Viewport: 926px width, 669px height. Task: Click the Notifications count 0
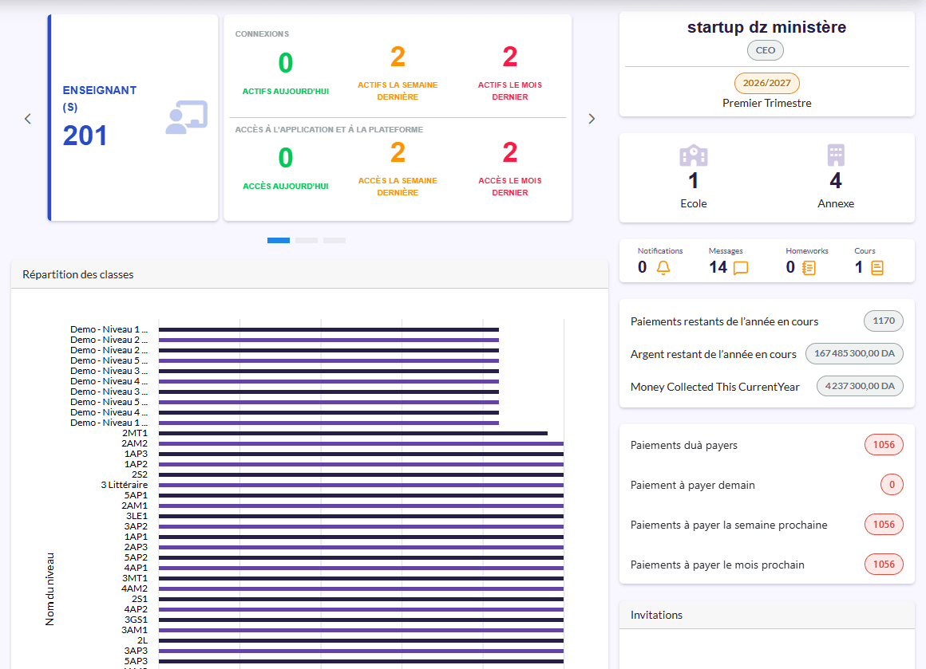pos(643,267)
